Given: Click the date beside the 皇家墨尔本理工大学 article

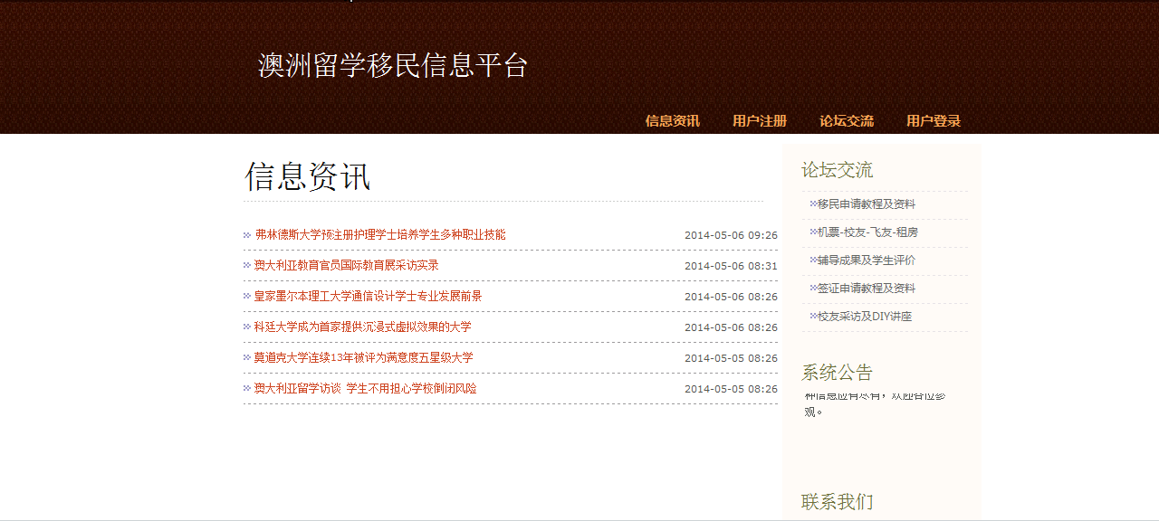Looking at the screenshot, I should (x=731, y=297).
